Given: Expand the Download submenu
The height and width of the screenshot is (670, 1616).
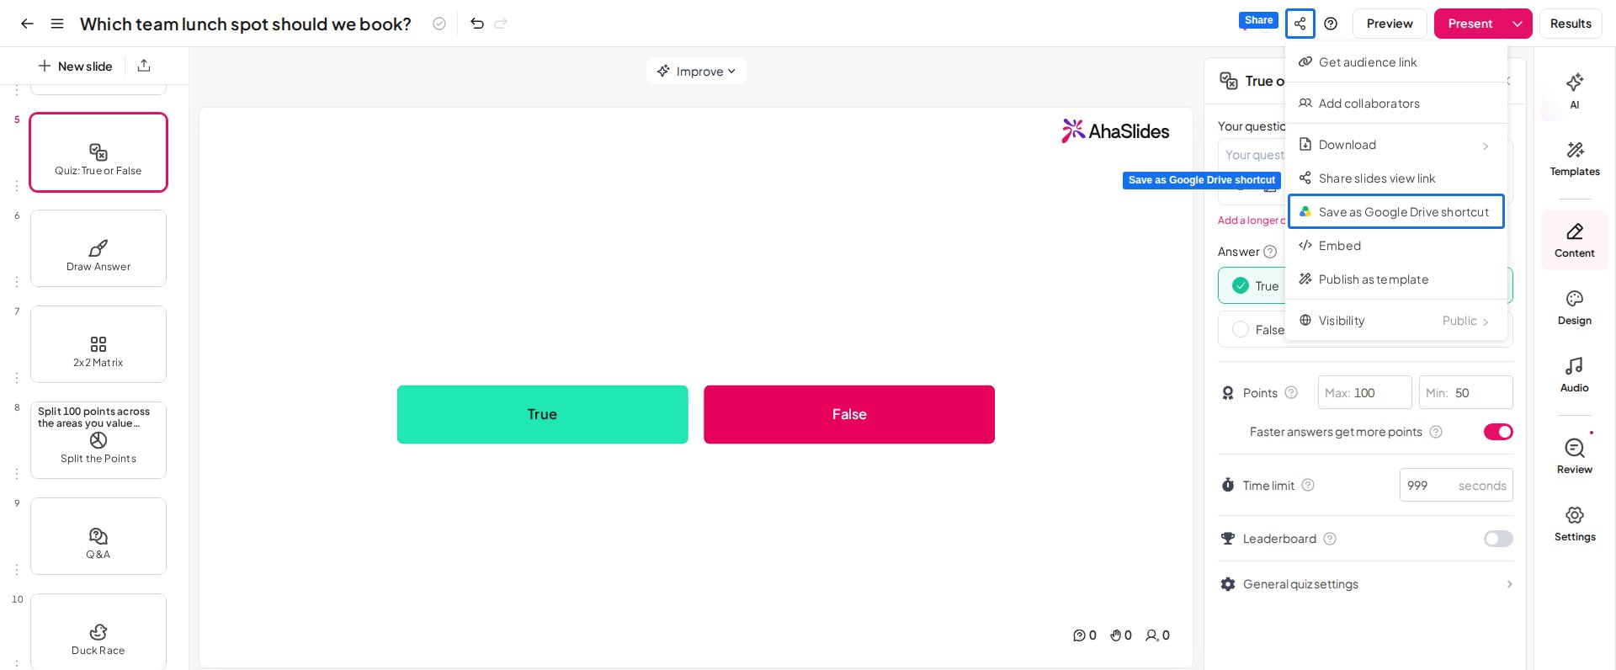Looking at the screenshot, I should (x=1396, y=145).
